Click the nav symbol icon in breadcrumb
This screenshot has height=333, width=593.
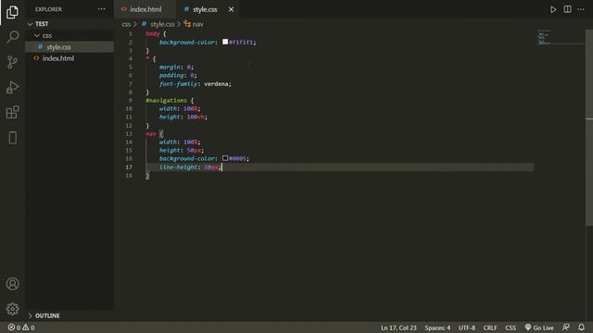(187, 24)
